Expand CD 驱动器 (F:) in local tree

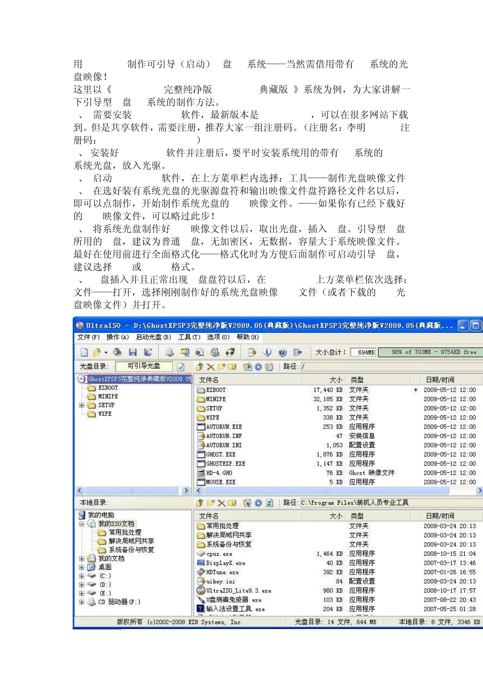[81, 602]
